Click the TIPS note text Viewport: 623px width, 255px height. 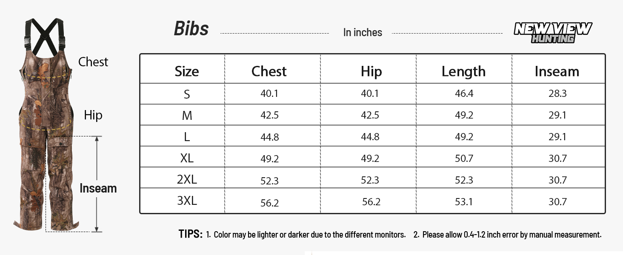[390, 234]
